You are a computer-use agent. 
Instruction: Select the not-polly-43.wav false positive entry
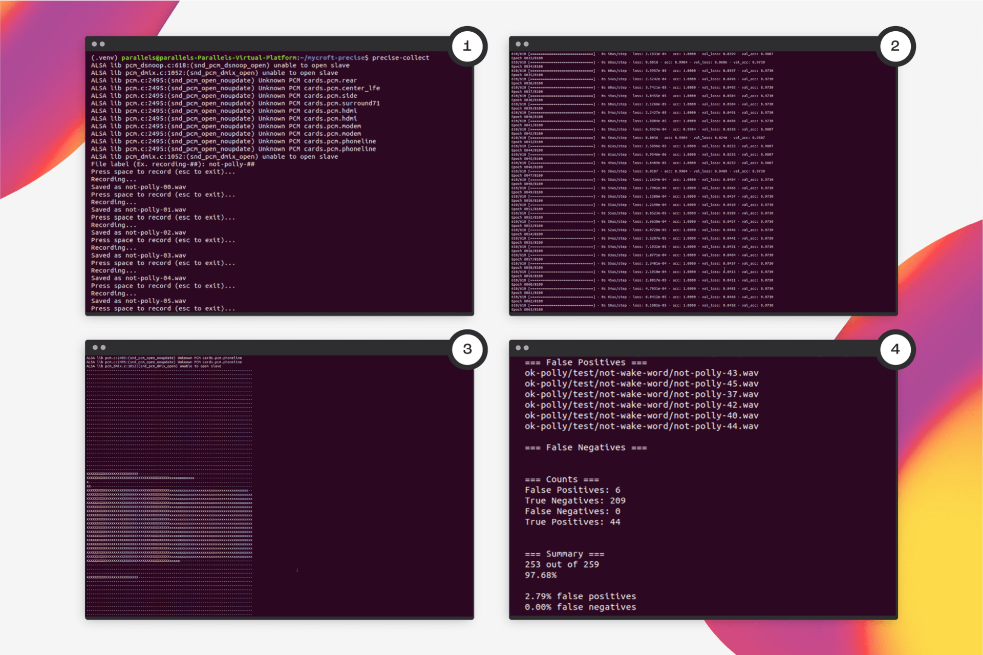tap(642, 373)
